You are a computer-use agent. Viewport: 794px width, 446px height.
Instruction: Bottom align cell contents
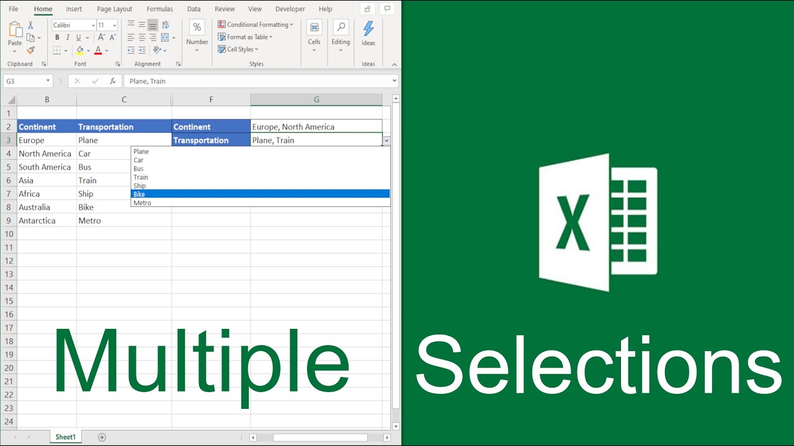point(153,25)
